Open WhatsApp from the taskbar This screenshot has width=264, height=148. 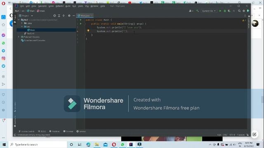coord(123,144)
